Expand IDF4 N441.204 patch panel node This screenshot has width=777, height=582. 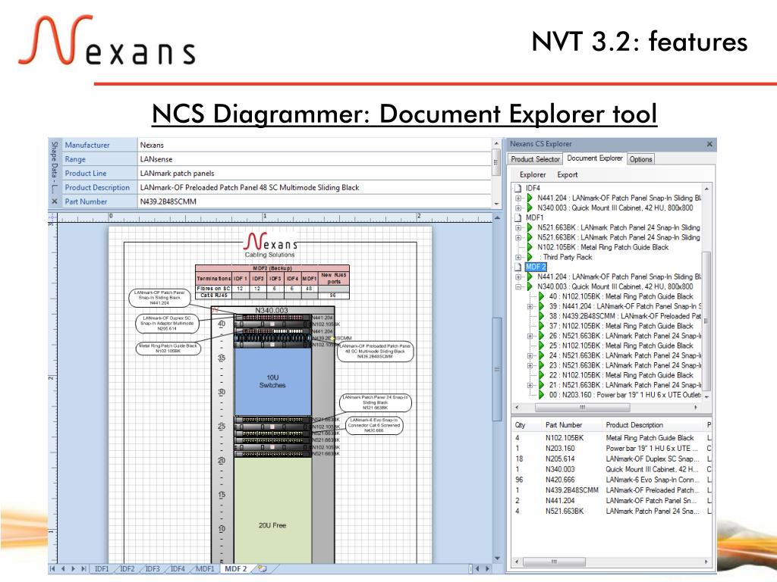518,198
